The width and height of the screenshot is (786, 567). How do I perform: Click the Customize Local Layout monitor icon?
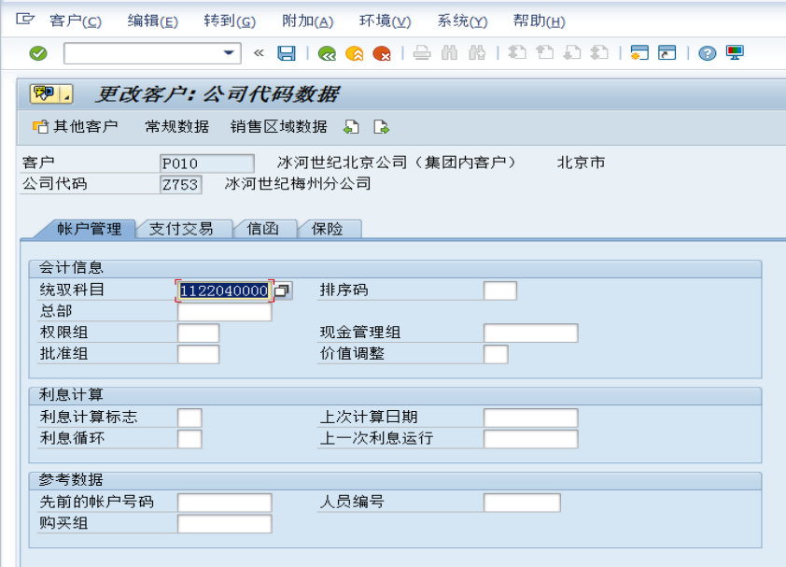click(x=735, y=52)
